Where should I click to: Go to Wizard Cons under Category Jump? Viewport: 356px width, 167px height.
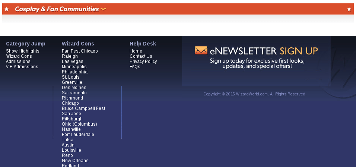pos(19,56)
